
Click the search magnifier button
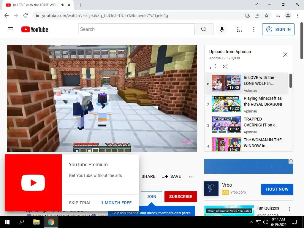click(204, 29)
